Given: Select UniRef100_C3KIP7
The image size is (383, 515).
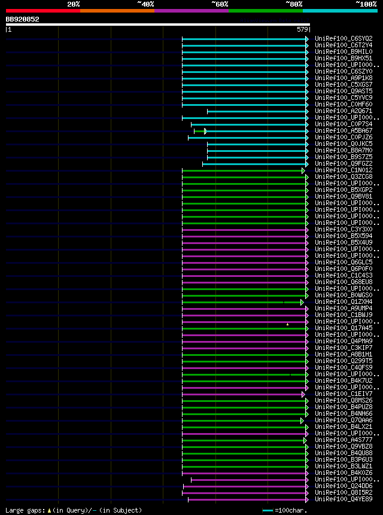Looking at the screenshot, I should tap(344, 348).
